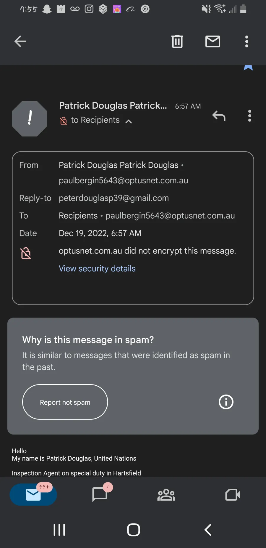This screenshot has width=266, height=548.
Task: Tap the reply-to address peterdouglasp39@gmail.com
Action: click(x=114, y=198)
